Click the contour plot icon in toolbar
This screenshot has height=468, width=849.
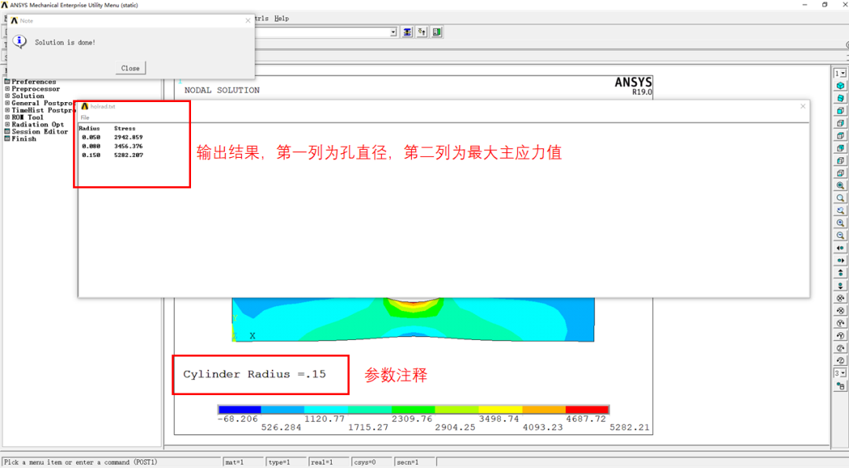(x=407, y=31)
